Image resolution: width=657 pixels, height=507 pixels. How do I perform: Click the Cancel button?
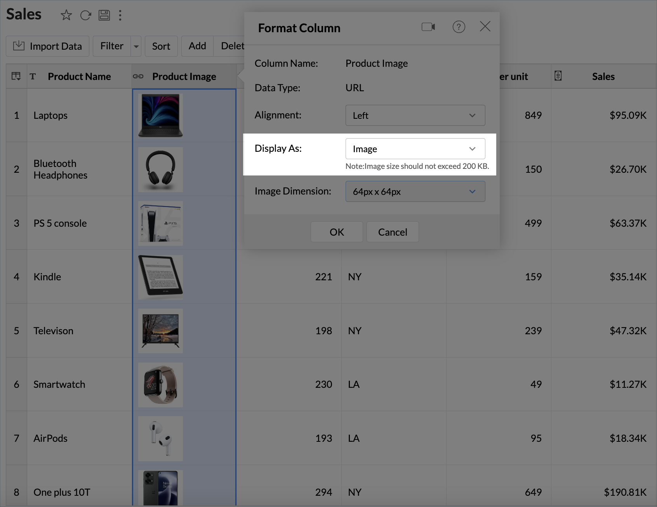(x=393, y=232)
